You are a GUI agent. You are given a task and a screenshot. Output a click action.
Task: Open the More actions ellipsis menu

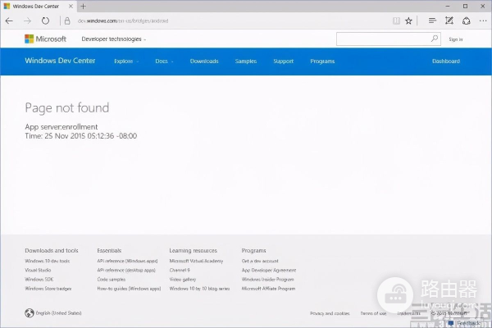483,21
